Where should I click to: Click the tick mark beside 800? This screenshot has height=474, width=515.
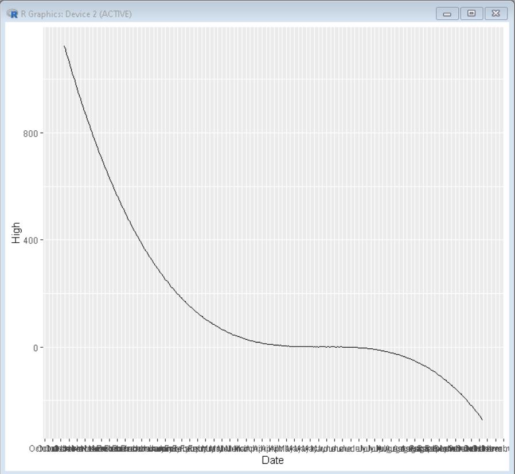41,133
